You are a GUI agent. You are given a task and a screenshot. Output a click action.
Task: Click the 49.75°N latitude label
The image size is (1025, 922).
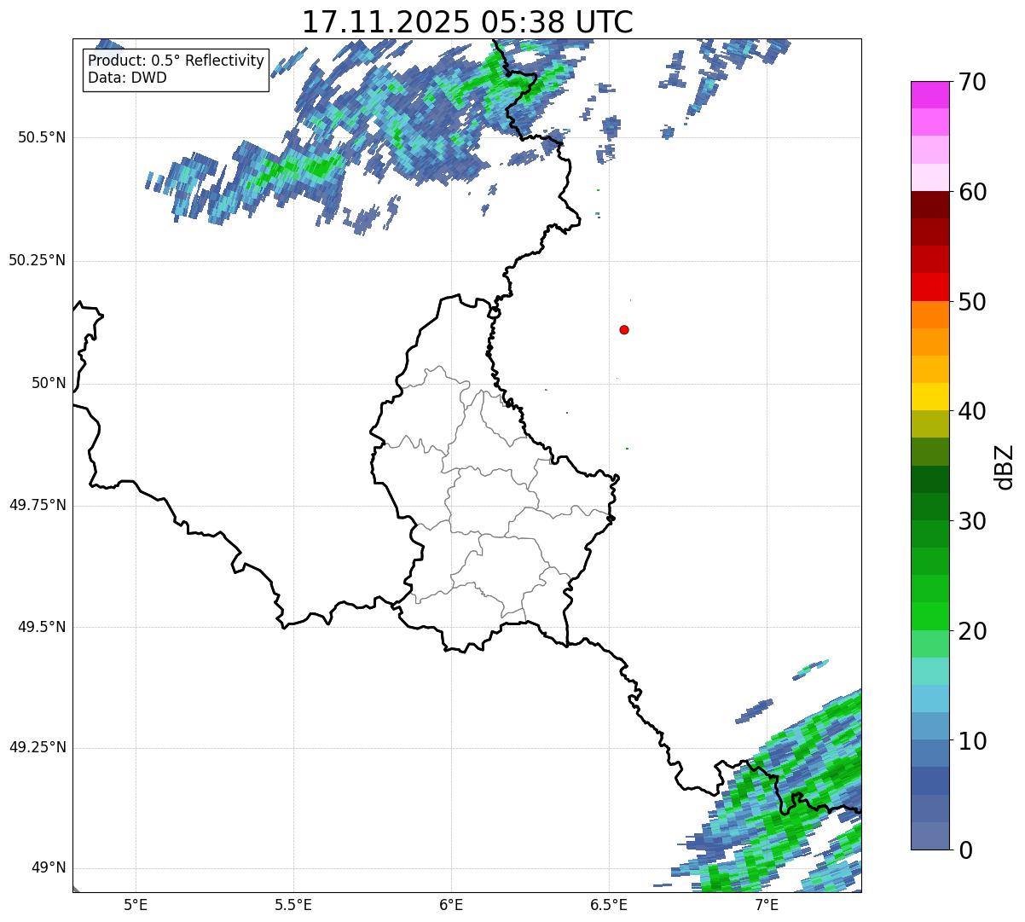point(37,505)
